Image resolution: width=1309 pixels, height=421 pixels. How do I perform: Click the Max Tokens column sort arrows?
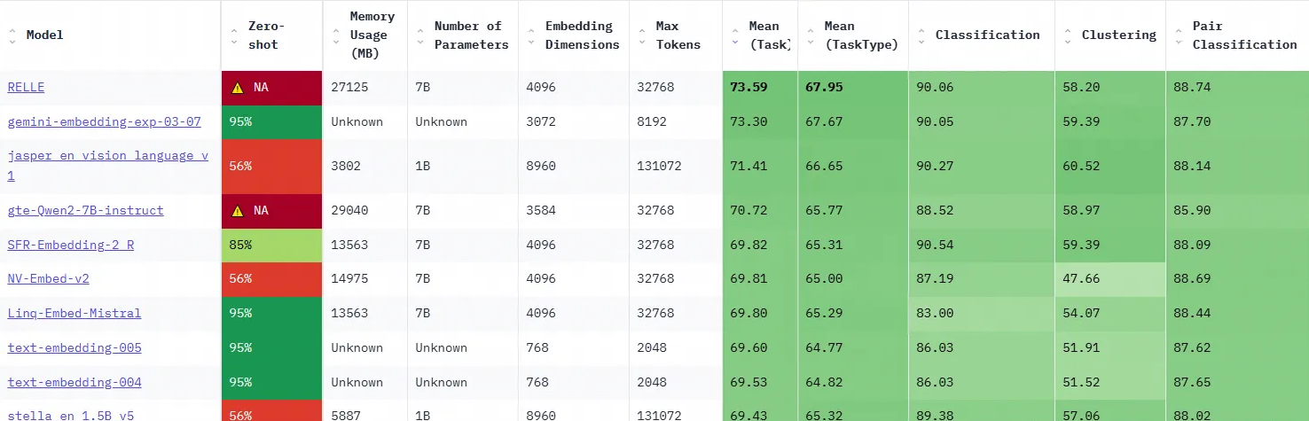(x=642, y=35)
